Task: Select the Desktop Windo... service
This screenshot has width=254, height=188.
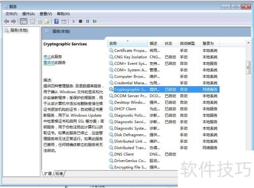Action: coord(164,102)
